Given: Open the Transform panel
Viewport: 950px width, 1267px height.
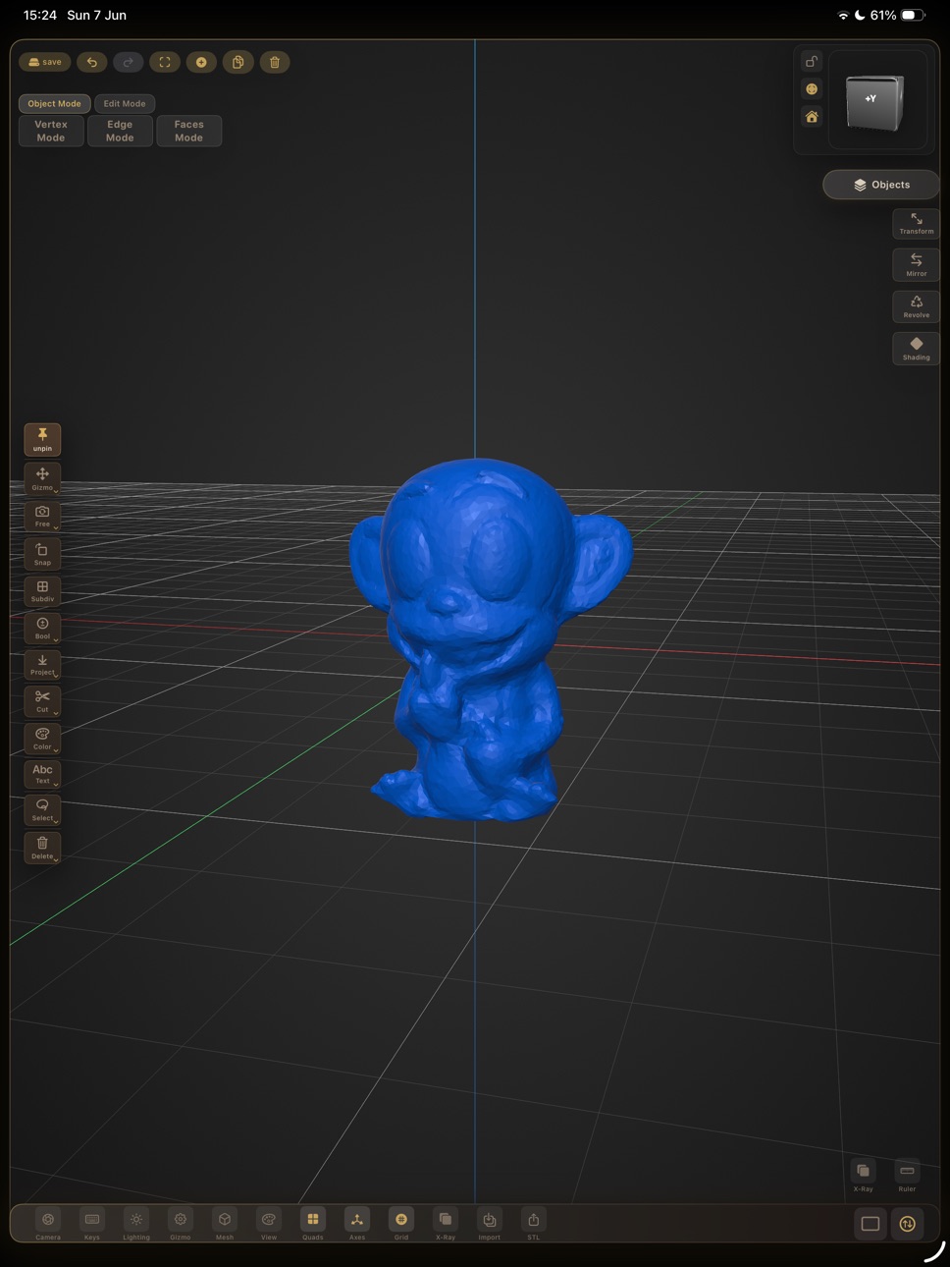Looking at the screenshot, I should (x=916, y=223).
